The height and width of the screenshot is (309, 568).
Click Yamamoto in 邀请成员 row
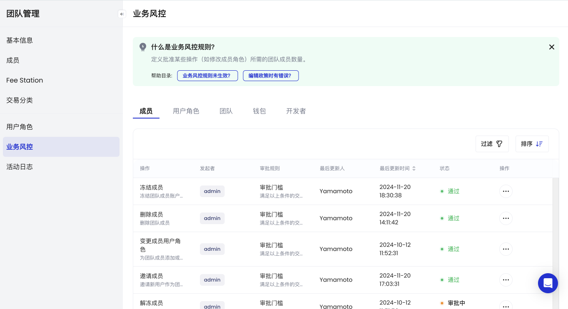click(336, 280)
